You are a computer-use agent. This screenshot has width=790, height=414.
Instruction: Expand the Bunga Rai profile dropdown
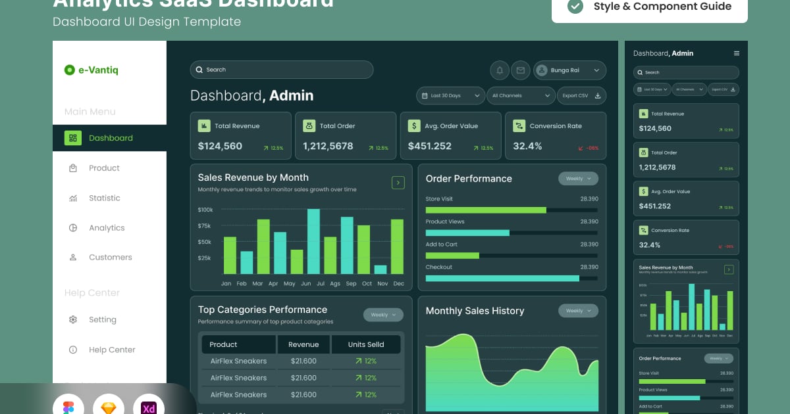click(x=569, y=70)
